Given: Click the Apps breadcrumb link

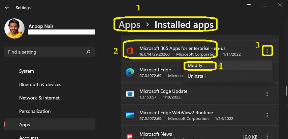Looking at the screenshot, I should tap(129, 25).
